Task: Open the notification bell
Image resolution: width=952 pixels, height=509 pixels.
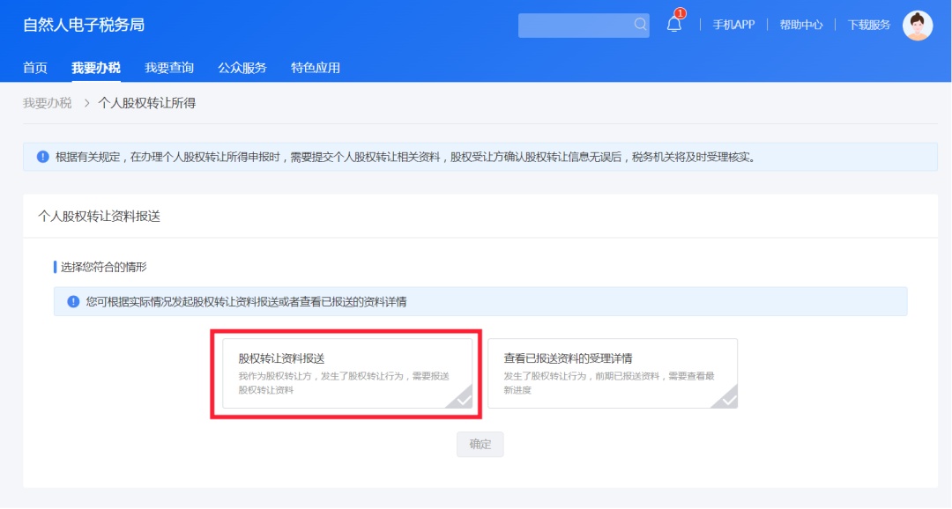Action: point(674,25)
